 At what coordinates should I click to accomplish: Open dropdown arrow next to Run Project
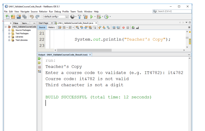pos(95,17)
